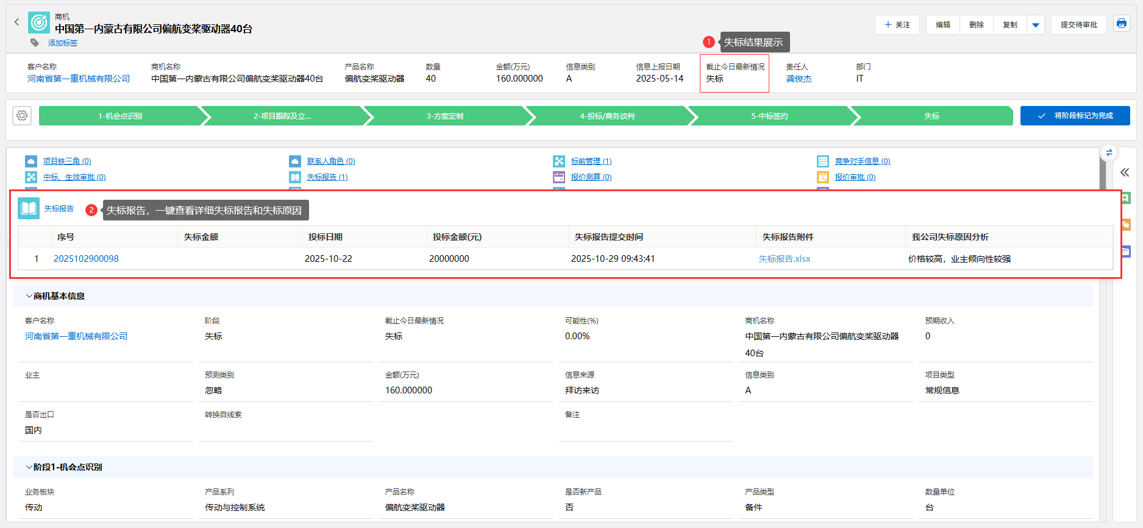This screenshot has width=1143, height=528.
Task: Click the print icon button
Action: (1121, 24)
